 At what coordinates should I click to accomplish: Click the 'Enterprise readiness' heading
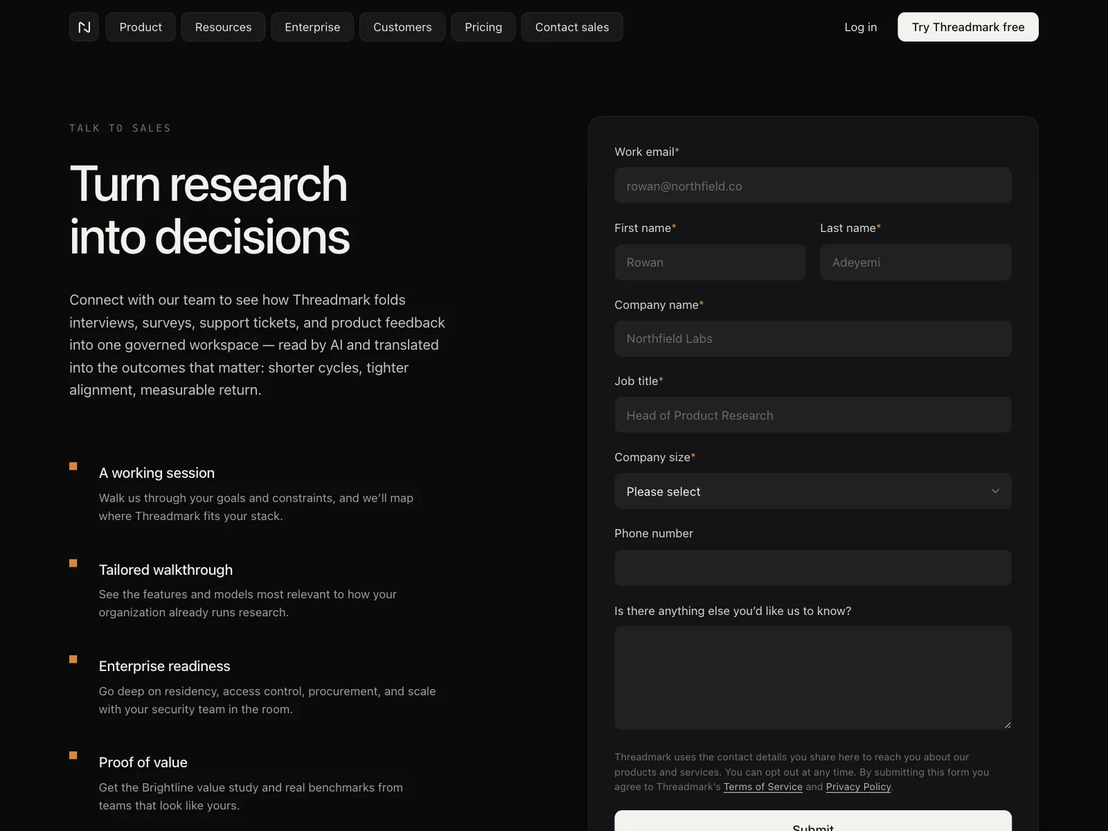(164, 666)
